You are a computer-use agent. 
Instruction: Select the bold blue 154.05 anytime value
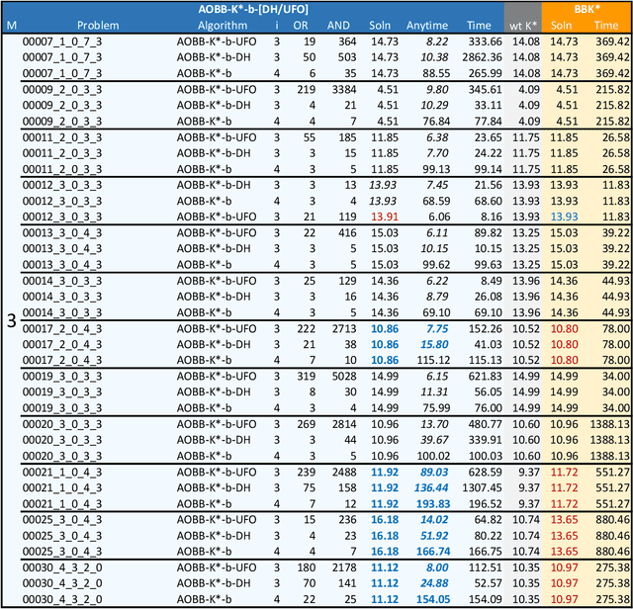click(429, 598)
